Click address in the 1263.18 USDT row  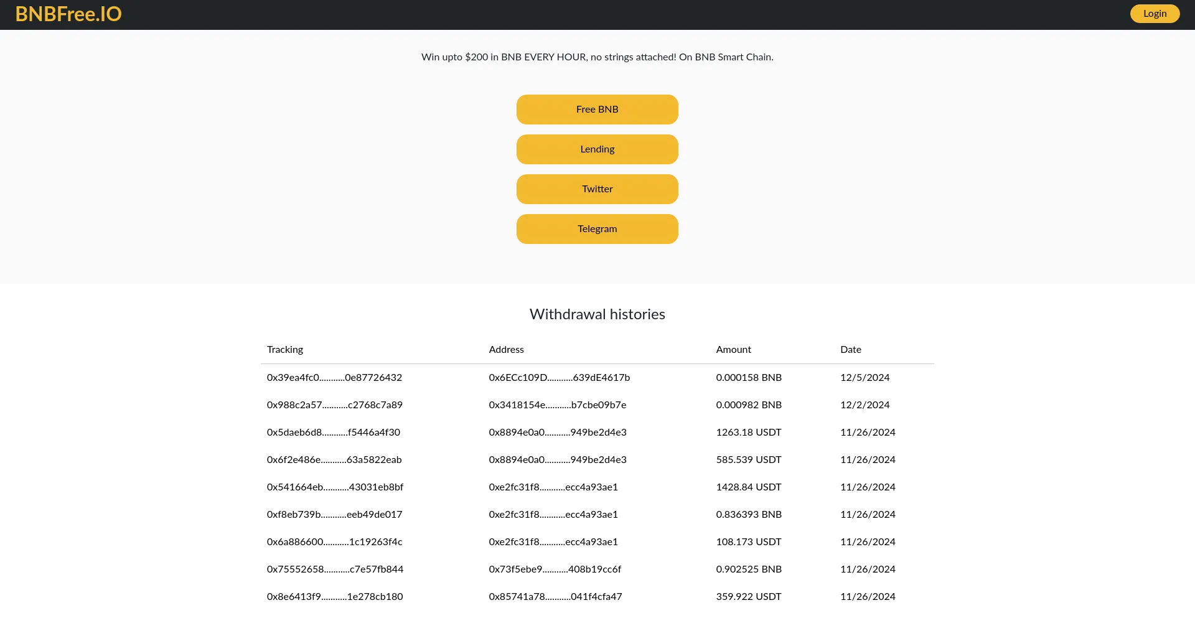click(x=558, y=433)
